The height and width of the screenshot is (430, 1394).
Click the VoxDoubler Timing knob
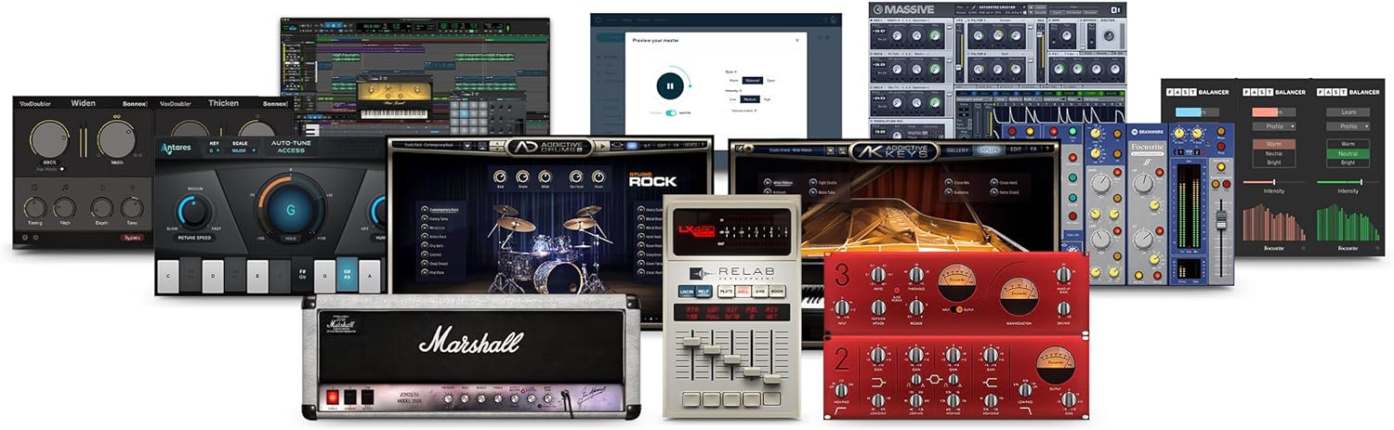tap(34, 208)
